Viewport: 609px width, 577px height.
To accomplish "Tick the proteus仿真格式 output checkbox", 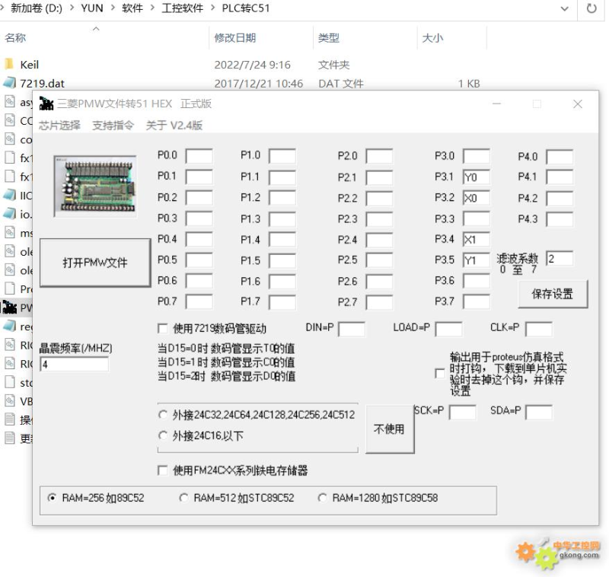I will (x=439, y=373).
